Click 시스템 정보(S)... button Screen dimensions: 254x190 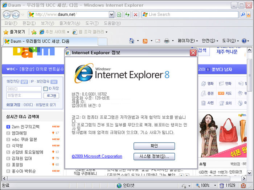154,156
